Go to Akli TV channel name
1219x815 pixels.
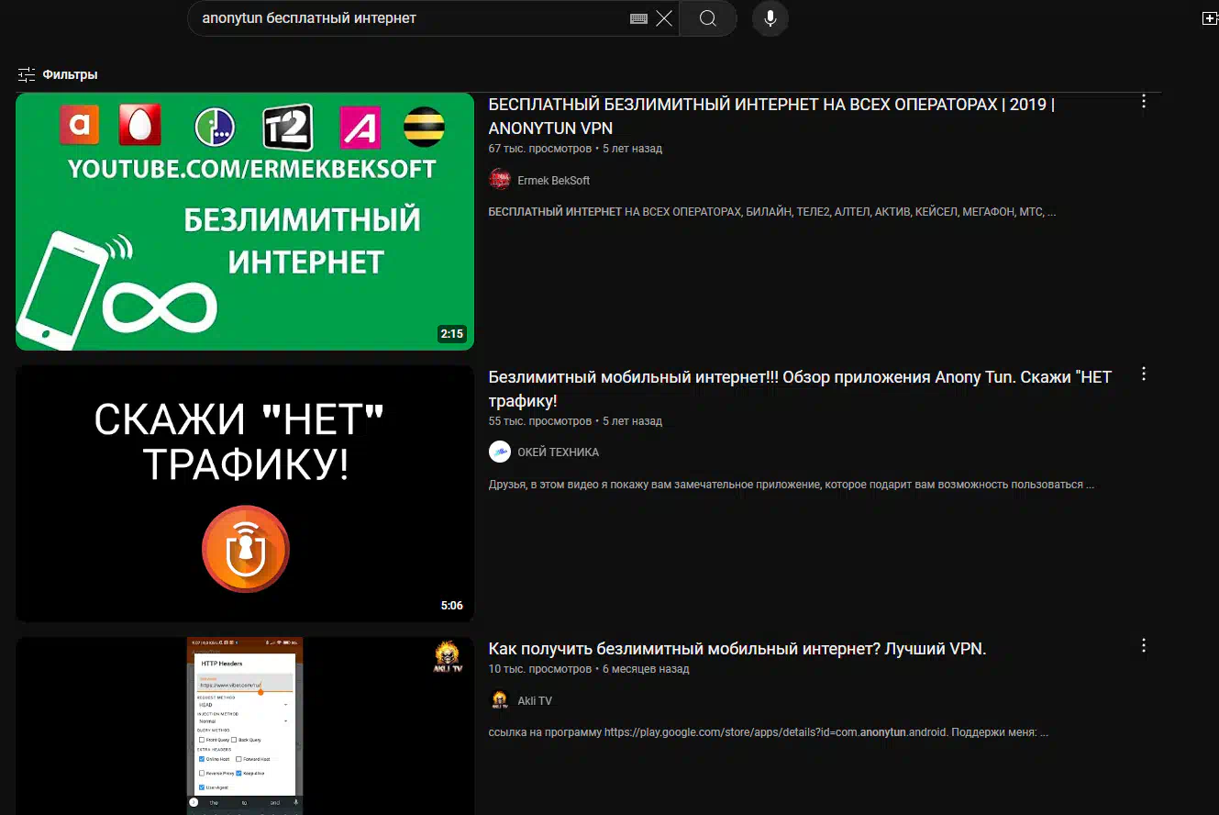pos(535,701)
